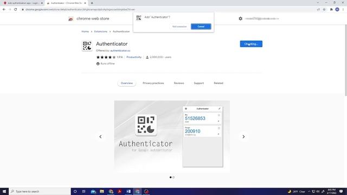Open Task View on the taskbar
347x195 pixels.
[x=84, y=191]
